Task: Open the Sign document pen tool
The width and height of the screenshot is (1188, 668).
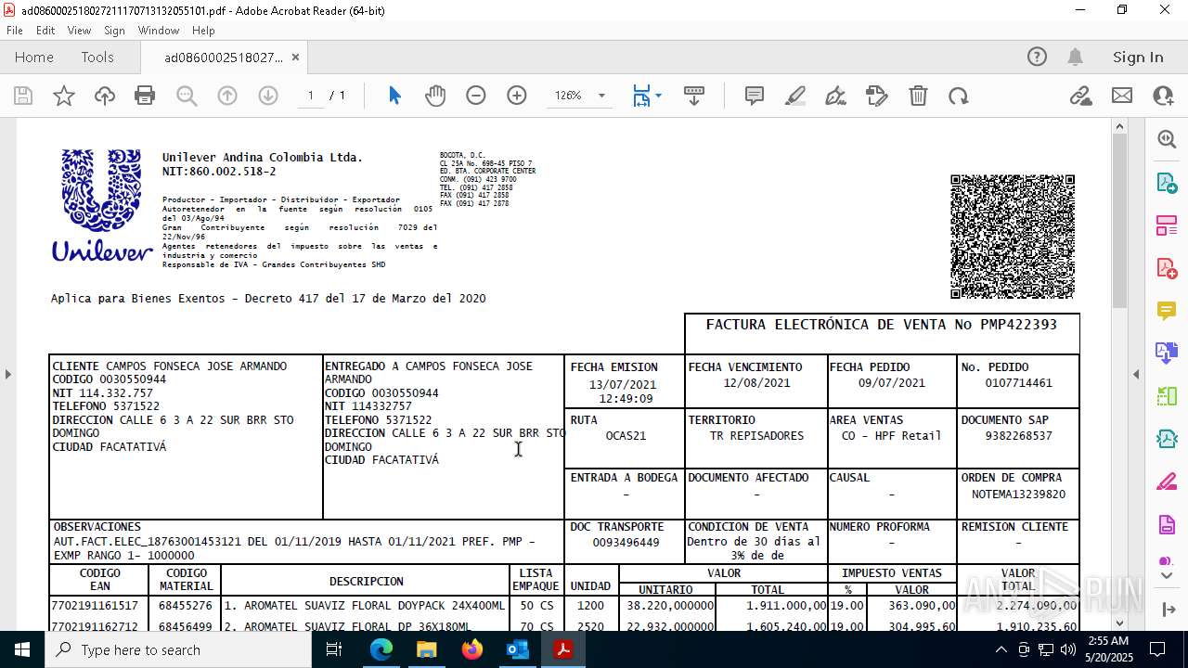Action: pos(836,96)
